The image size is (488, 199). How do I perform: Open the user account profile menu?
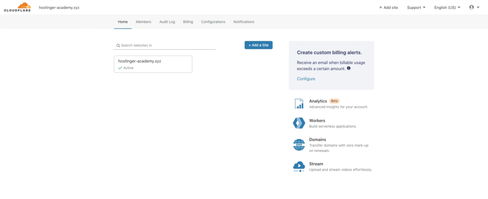coord(474,8)
